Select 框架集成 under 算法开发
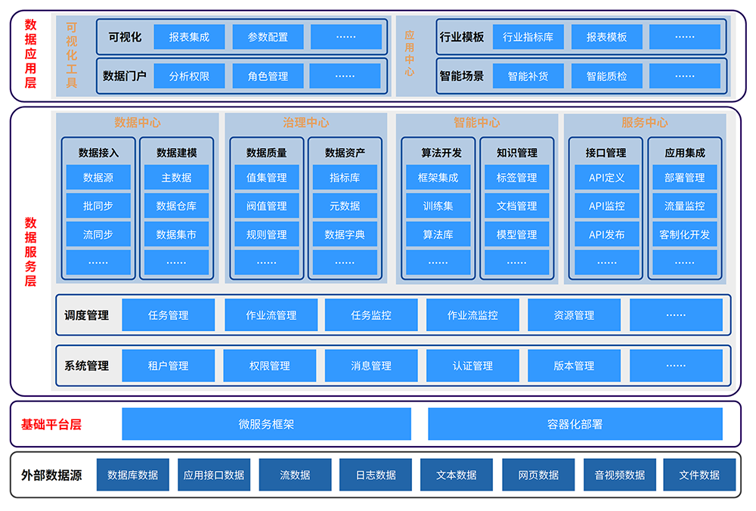 (438, 177)
